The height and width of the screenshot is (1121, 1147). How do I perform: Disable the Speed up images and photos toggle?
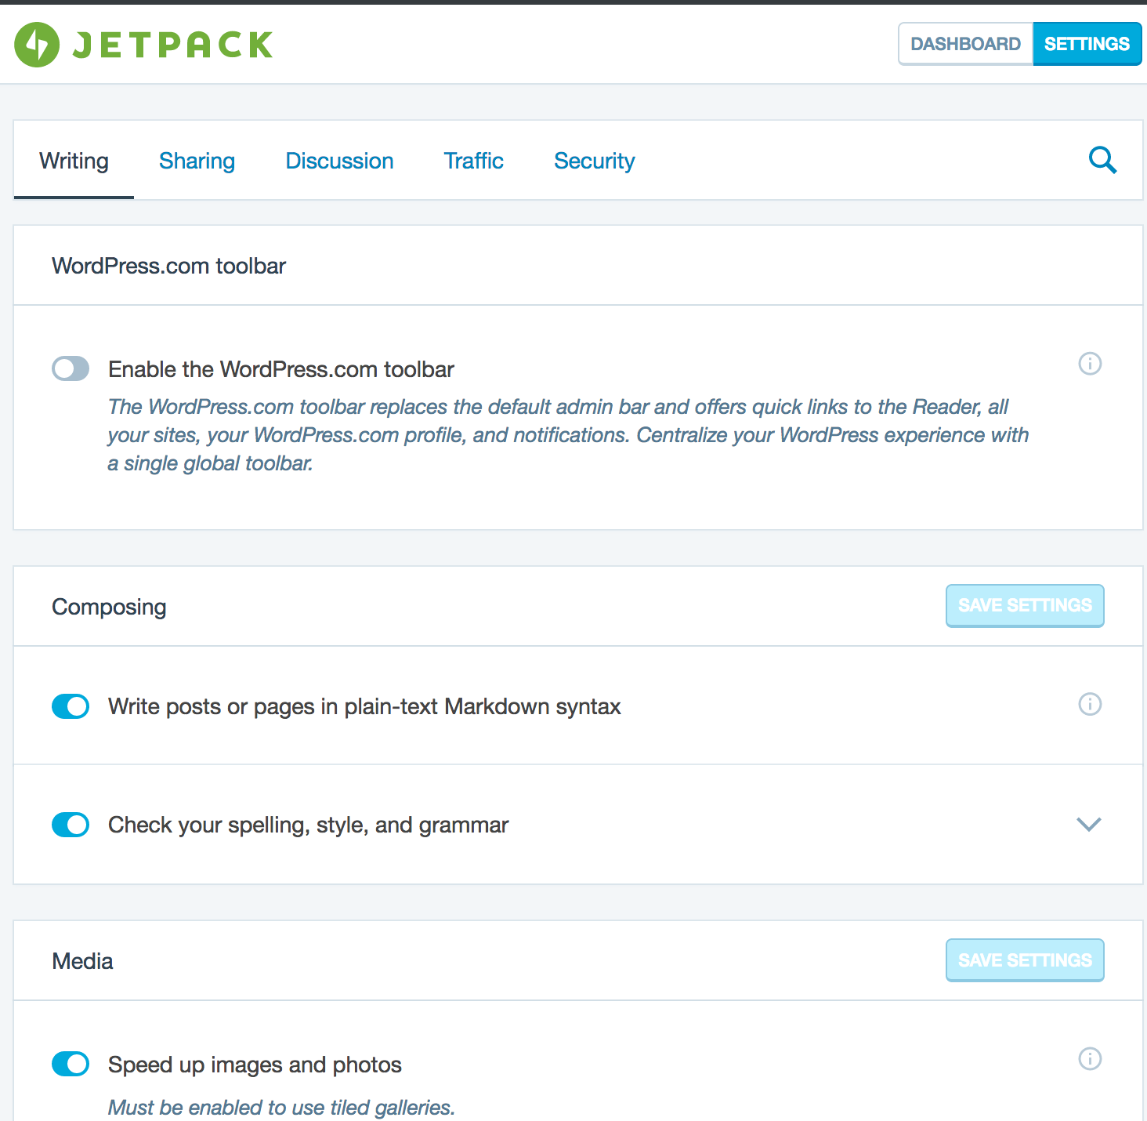71,1064
